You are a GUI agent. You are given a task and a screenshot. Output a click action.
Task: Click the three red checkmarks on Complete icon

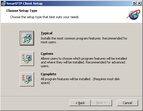(23, 78)
